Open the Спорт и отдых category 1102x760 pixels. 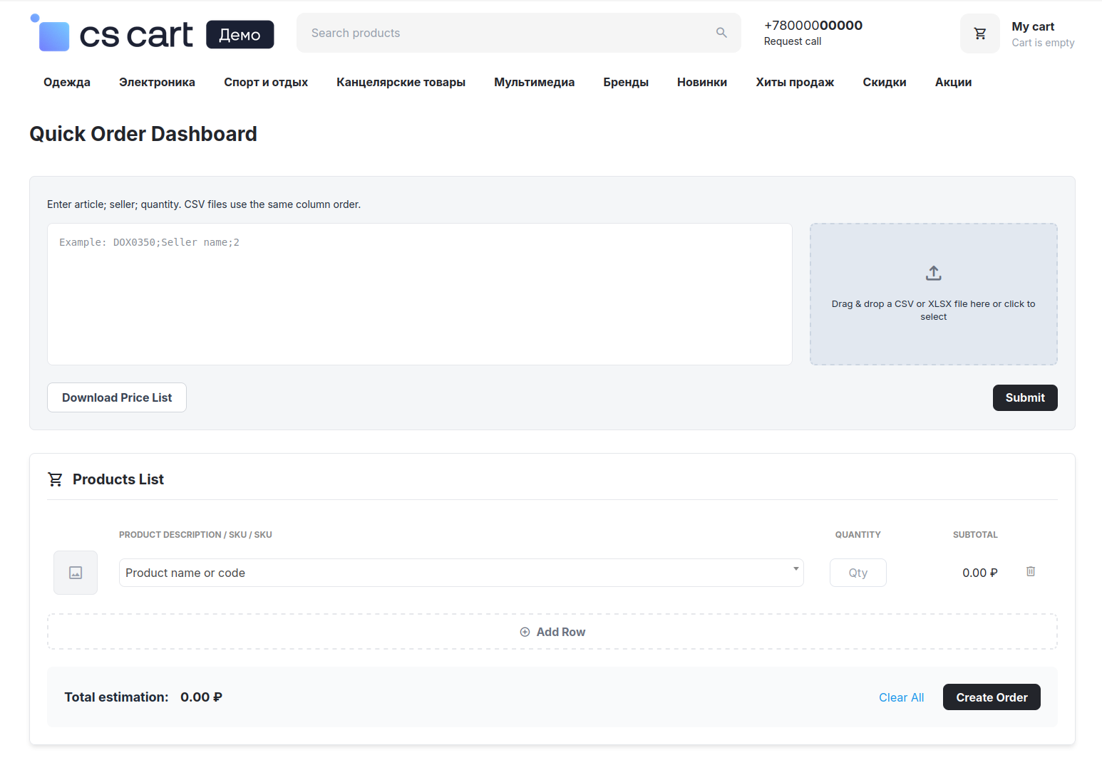pos(266,82)
